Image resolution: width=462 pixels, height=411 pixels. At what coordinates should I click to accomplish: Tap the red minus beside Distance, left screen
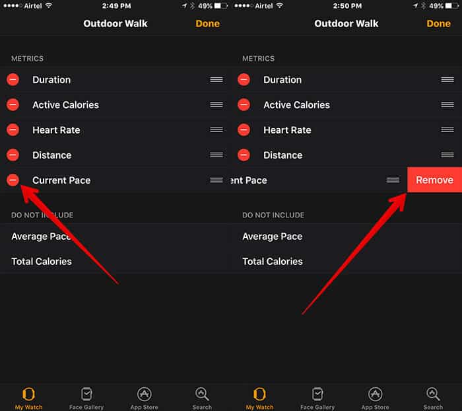pos(13,155)
